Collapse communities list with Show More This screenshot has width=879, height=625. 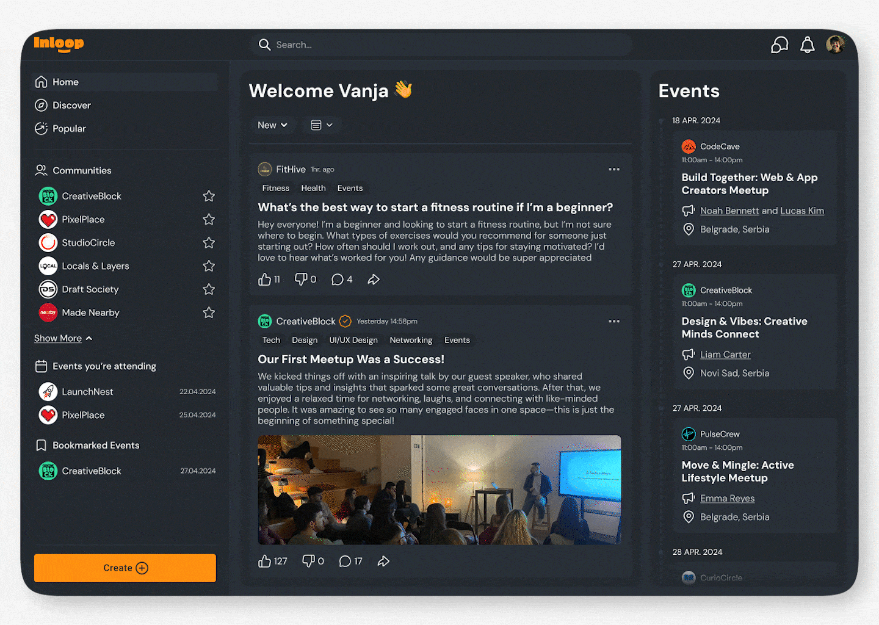63,338
